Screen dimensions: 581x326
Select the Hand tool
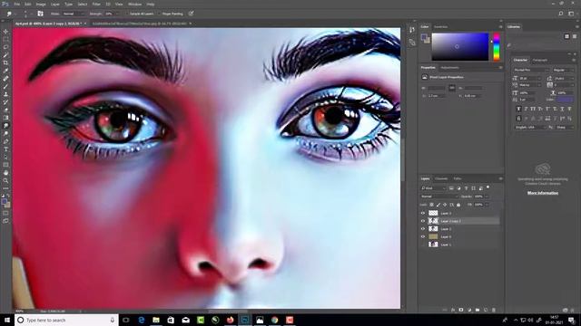point(5,173)
